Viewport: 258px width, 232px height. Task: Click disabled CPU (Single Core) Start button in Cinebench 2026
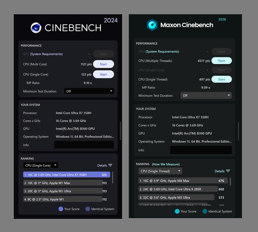tap(221, 70)
